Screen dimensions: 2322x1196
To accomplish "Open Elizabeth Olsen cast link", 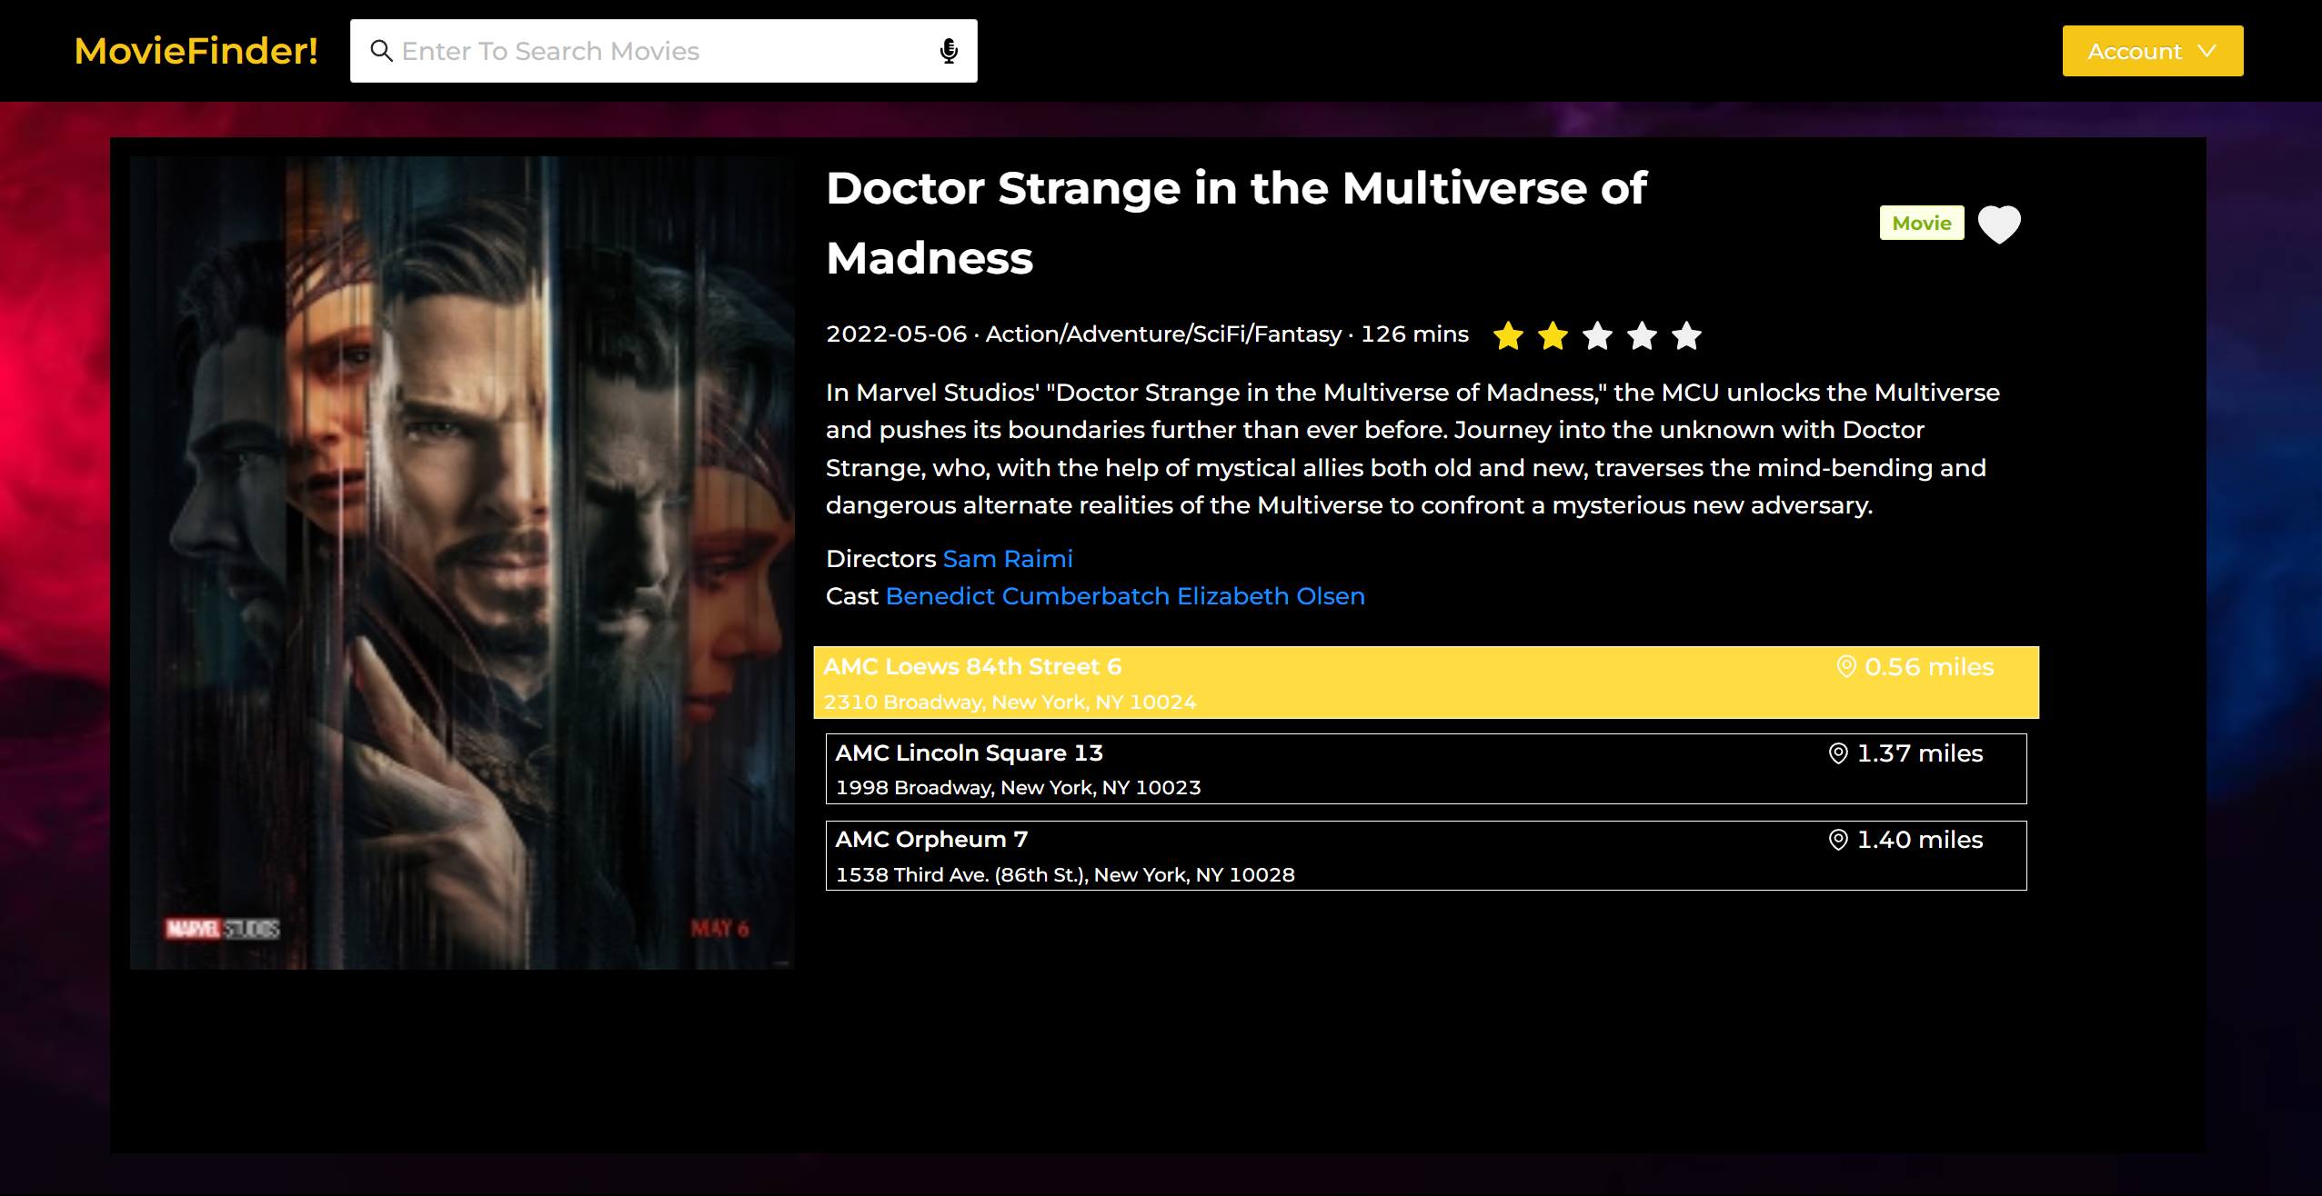I will point(1271,596).
